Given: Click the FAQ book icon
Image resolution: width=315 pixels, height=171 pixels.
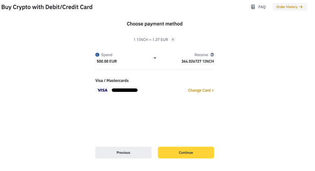Looking at the screenshot, I should point(253,7).
